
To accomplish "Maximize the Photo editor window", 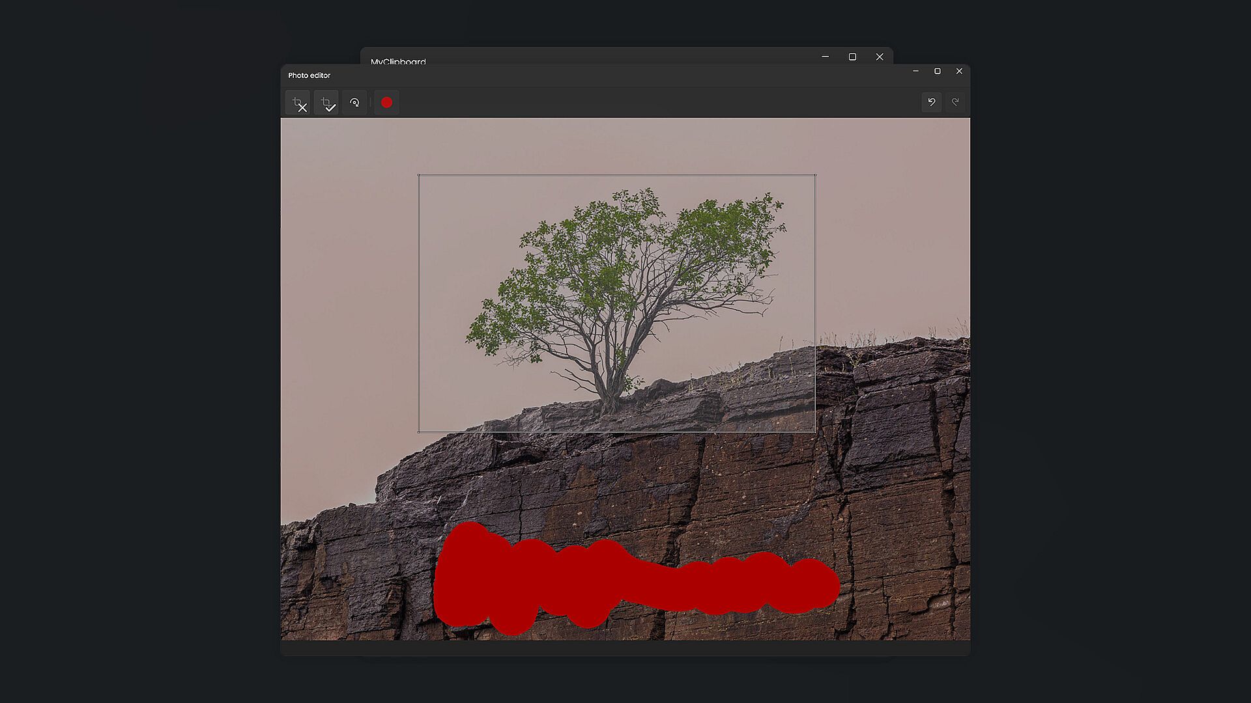I will click(938, 72).
